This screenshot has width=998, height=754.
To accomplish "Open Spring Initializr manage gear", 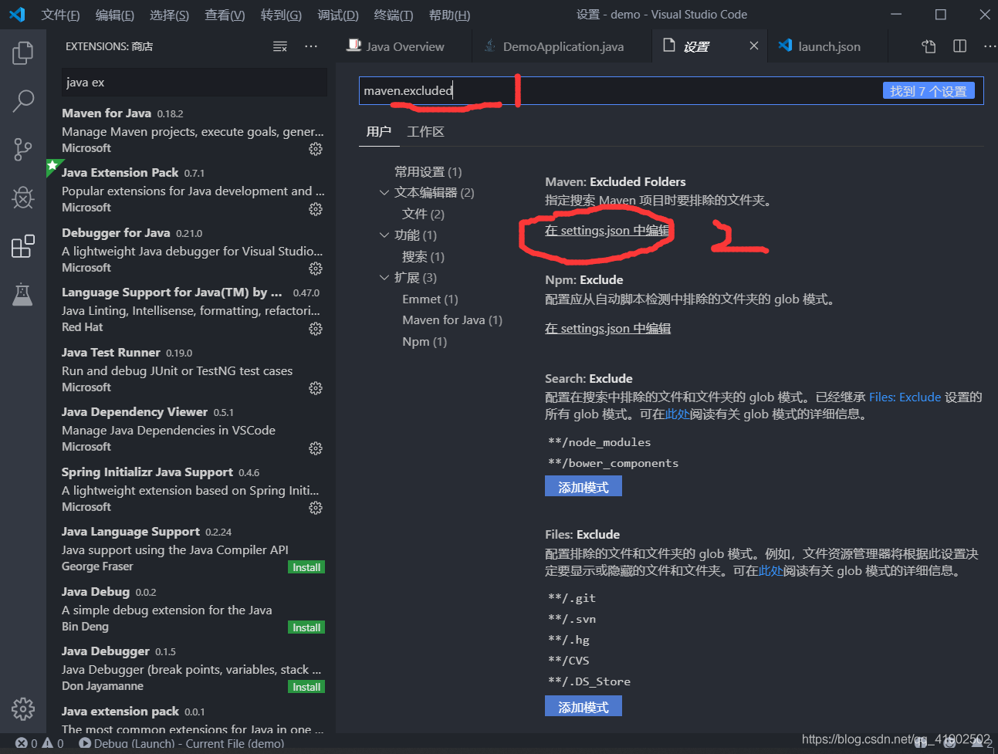I will pos(316,508).
